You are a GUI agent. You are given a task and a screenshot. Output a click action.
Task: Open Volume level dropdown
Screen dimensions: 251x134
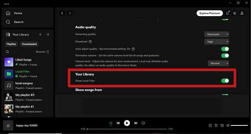[x=218, y=63]
